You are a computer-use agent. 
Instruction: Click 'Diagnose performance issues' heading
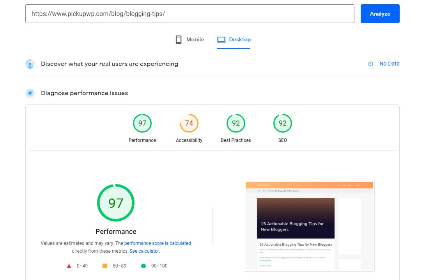[x=84, y=93]
